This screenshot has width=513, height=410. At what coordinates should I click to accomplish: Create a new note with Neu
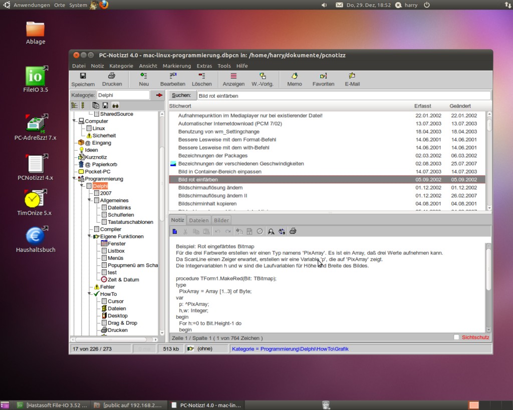[x=144, y=80]
